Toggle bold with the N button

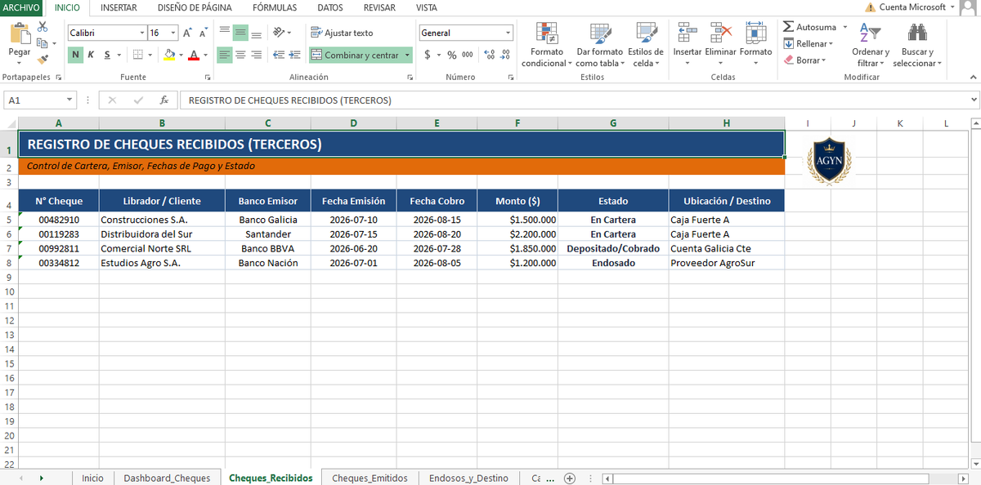click(75, 55)
